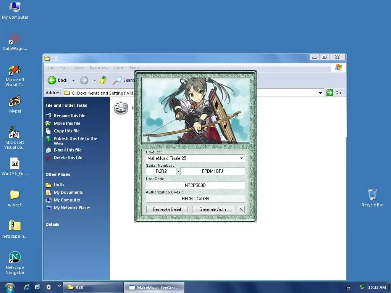This screenshot has width=391, height=293.
Task: Open the Recycle Bin
Action: tap(372, 198)
